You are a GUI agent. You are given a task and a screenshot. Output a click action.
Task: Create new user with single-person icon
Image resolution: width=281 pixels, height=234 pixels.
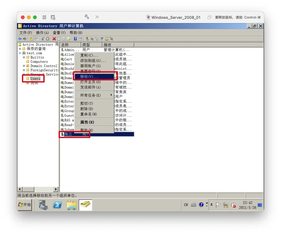[87, 39]
